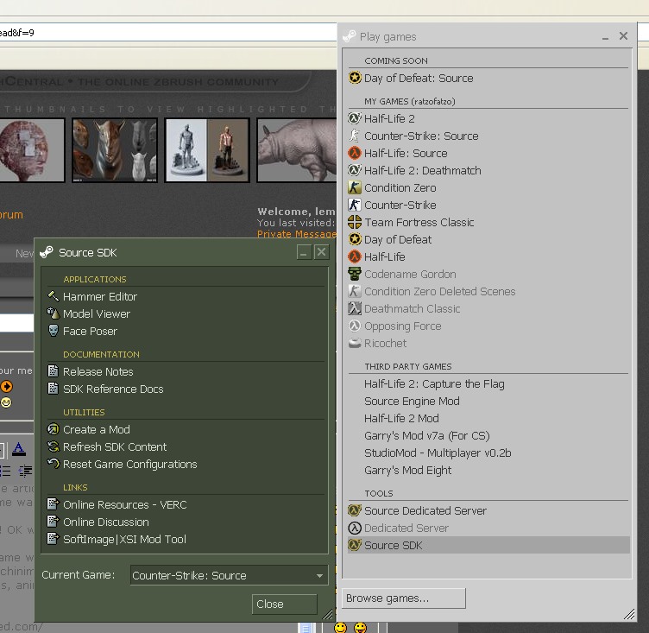Click the Half-Life: Source orange icon
Image resolution: width=649 pixels, height=633 pixels.
click(x=355, y=153)
